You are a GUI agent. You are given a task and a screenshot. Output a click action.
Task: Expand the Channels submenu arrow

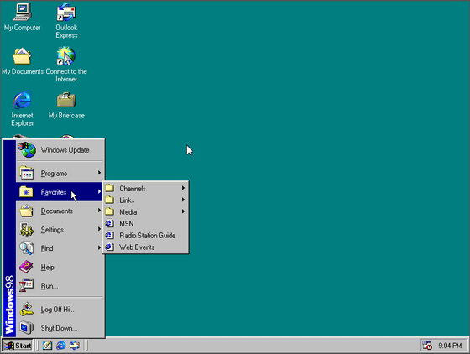(x=183, y=188)
